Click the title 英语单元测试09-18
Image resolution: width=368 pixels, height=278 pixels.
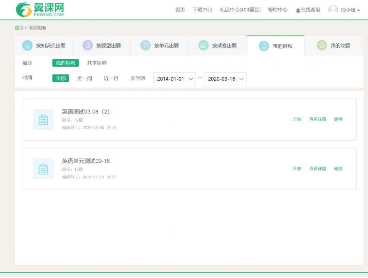pos(86,161)
